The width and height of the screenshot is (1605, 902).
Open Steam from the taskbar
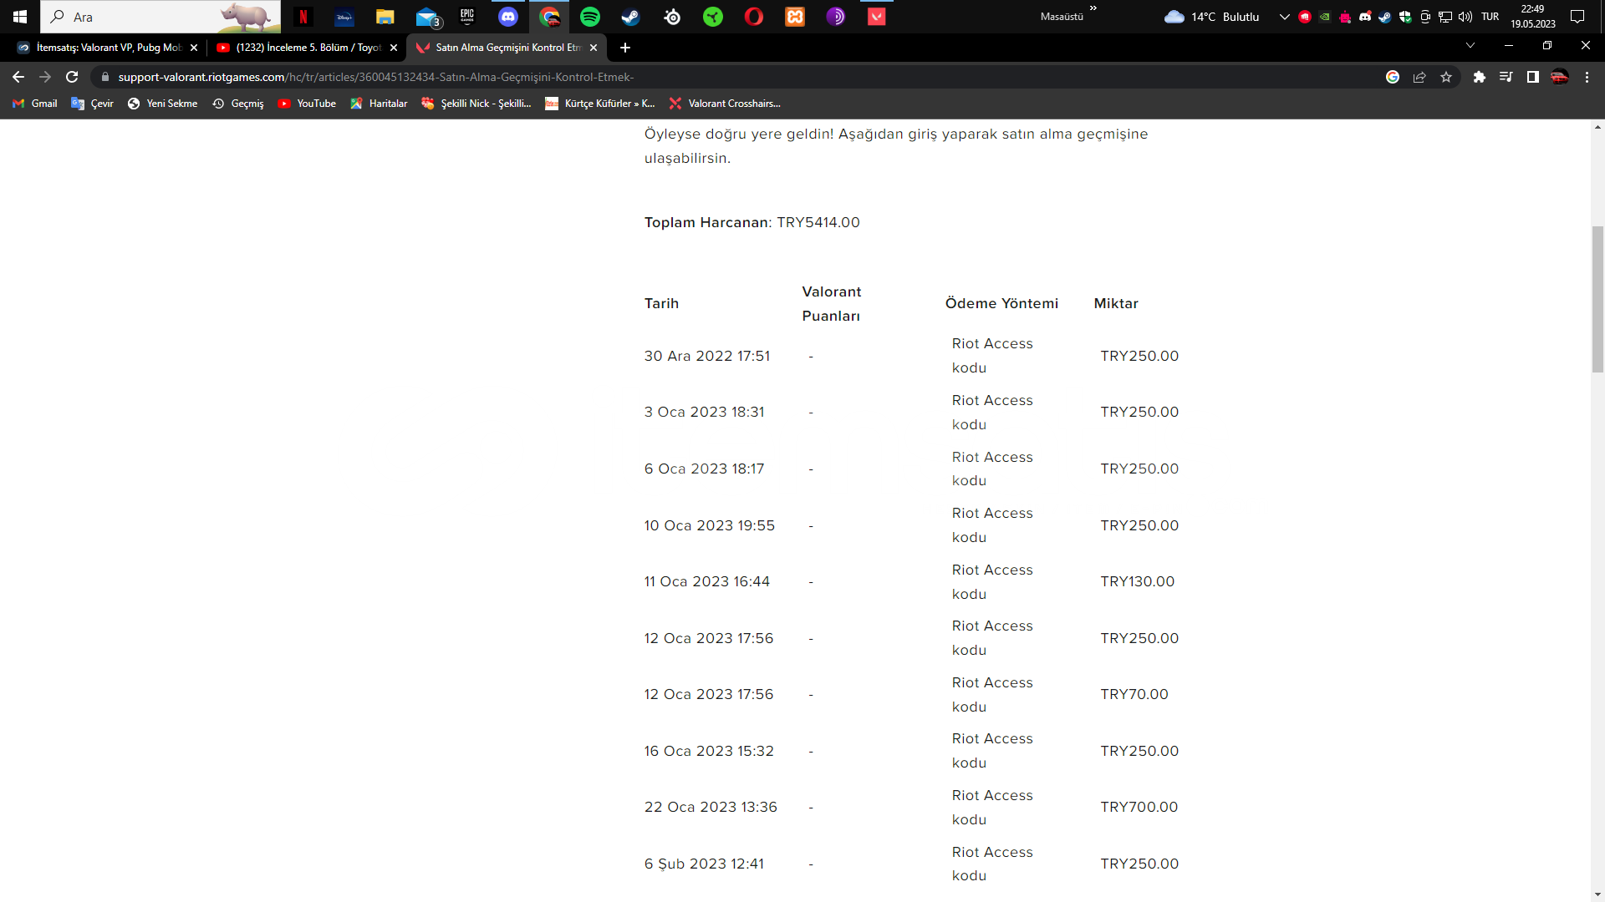[x=631, y=17]
